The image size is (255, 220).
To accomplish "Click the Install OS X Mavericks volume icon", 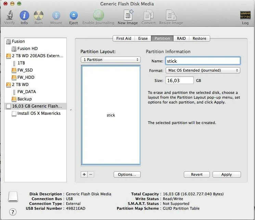I will pyautogui.click(x=14, y=113).
